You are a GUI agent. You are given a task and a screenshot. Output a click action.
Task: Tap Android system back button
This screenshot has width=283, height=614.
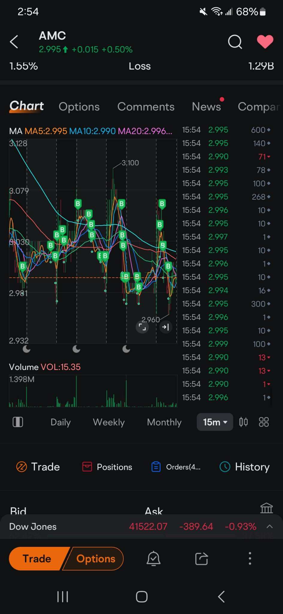(221, 597)
